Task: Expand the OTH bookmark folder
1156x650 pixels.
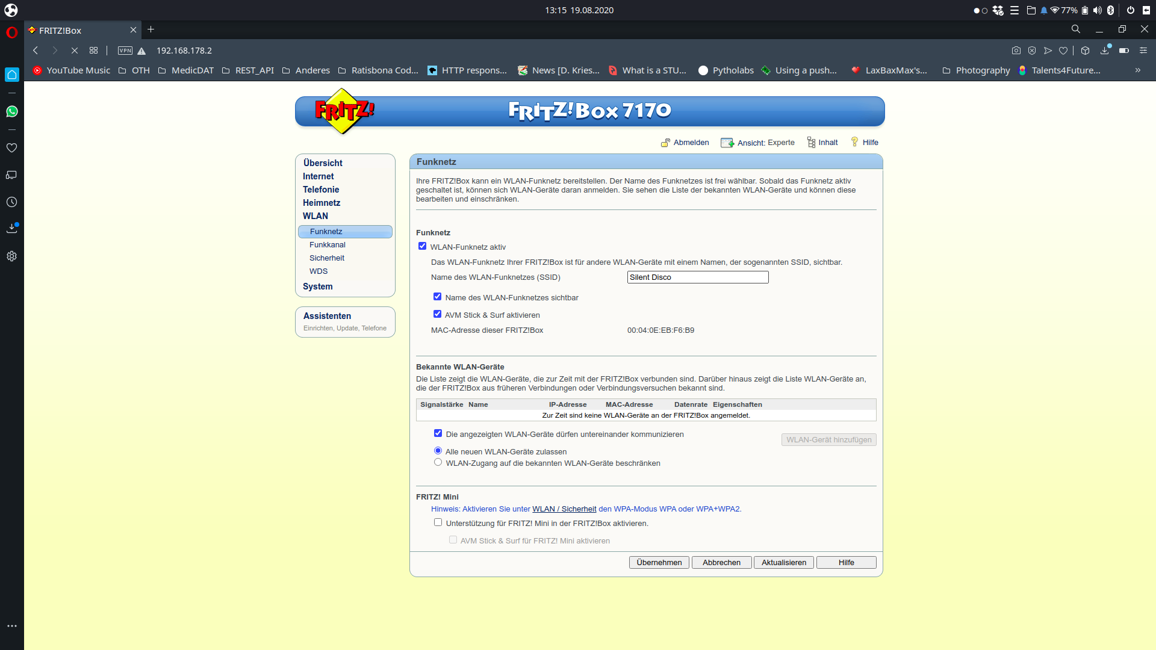Action: click(134, 70)
